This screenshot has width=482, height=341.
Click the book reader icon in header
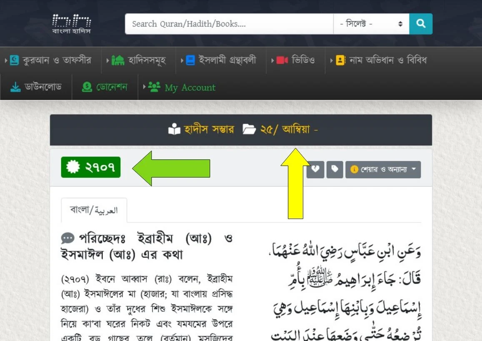tap(174, 129)
